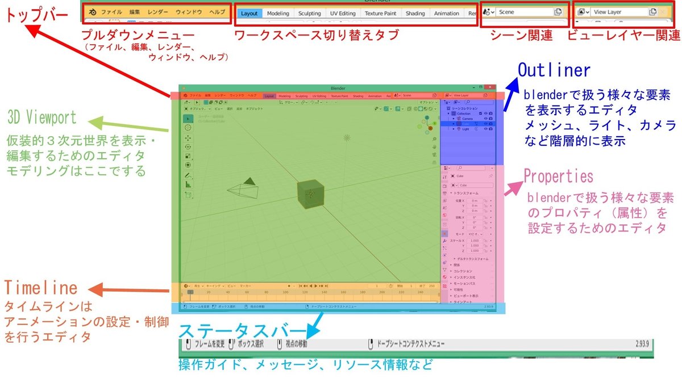
Task: Expand the Light item in Outliner tree
Action: pos(454,129)
